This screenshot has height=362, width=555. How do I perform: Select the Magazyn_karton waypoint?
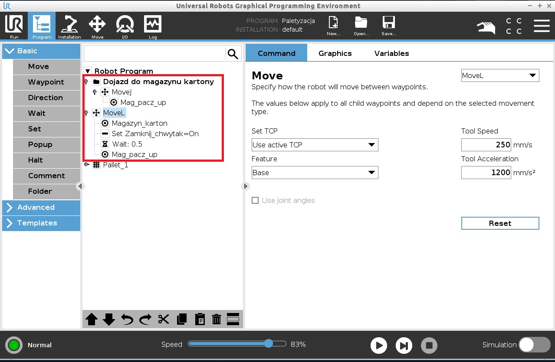click(139, 123)
